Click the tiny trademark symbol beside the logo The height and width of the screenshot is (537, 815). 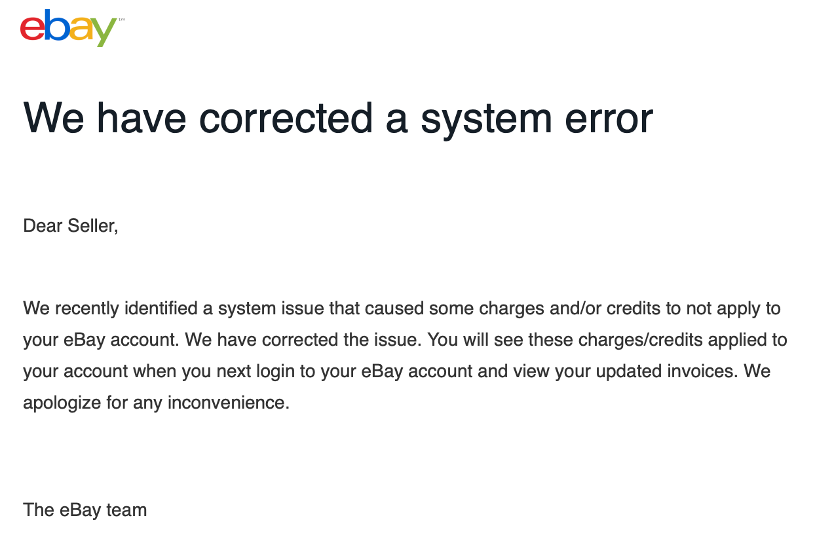coord(122,20)
